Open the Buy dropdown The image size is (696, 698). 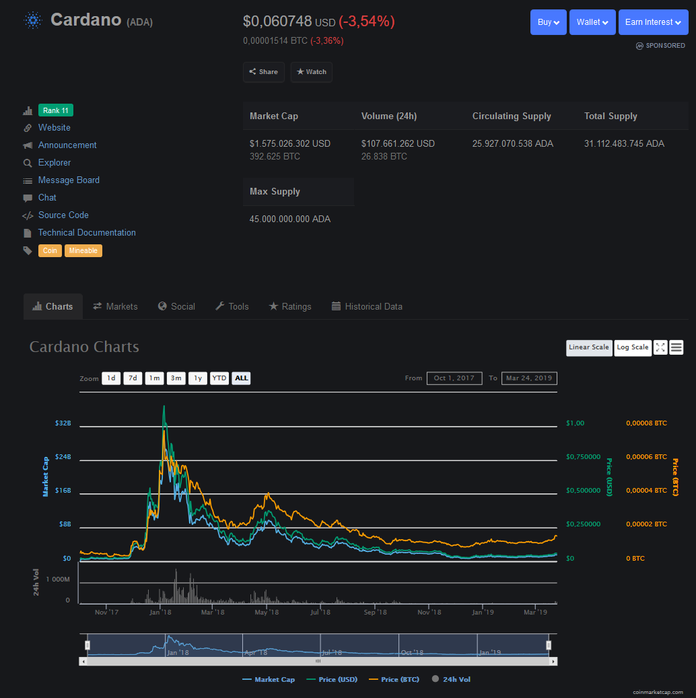pos(548,22)
